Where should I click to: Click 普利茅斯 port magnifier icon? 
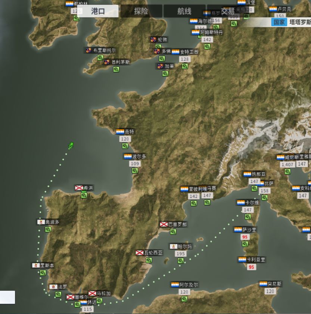tap(116, 69)
